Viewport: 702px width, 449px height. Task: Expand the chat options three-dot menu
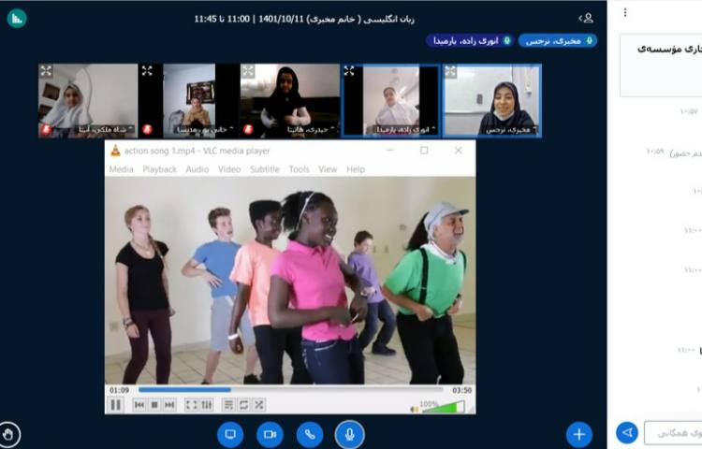tap(625, 12)
